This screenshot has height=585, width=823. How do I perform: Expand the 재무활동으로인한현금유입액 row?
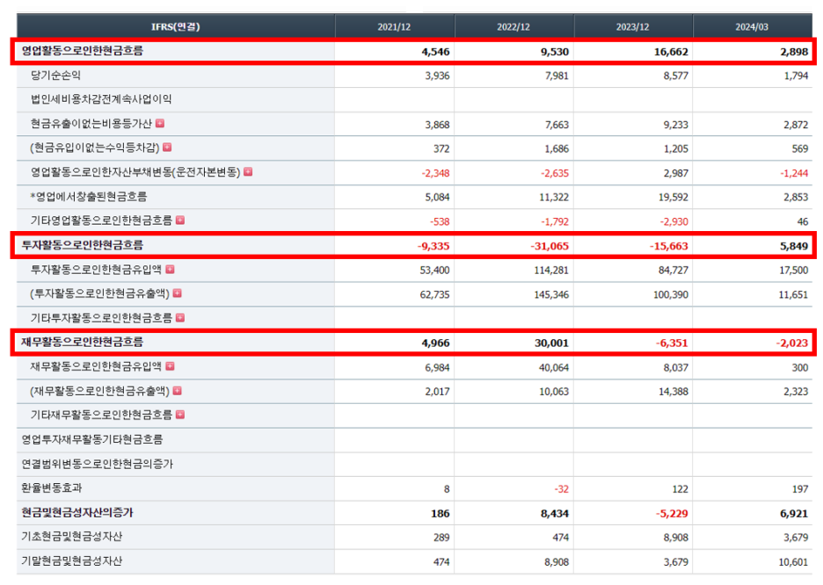pyautogui.click(x=170, y=366)
